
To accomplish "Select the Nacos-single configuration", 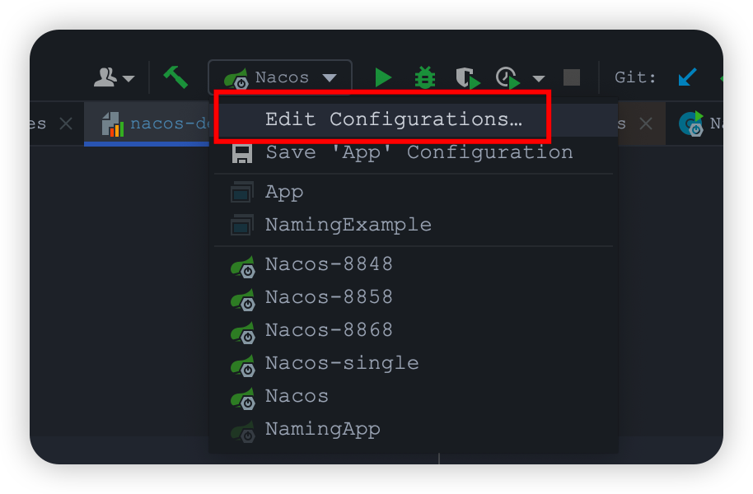I will (341, 363).
